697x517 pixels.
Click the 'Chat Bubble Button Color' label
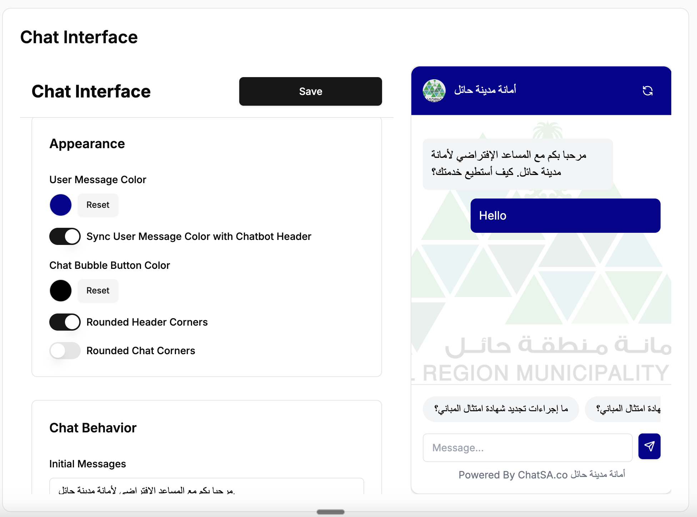pyautogui.click(x=110, y=265)
